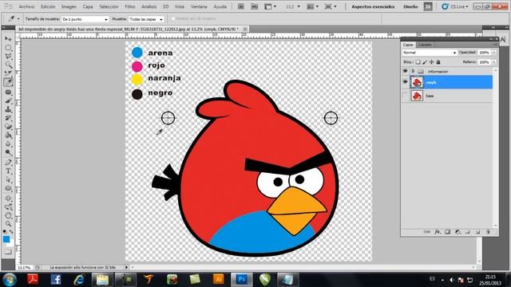Select the Zoom tool

pyautogui.click(x=8, y=223)
